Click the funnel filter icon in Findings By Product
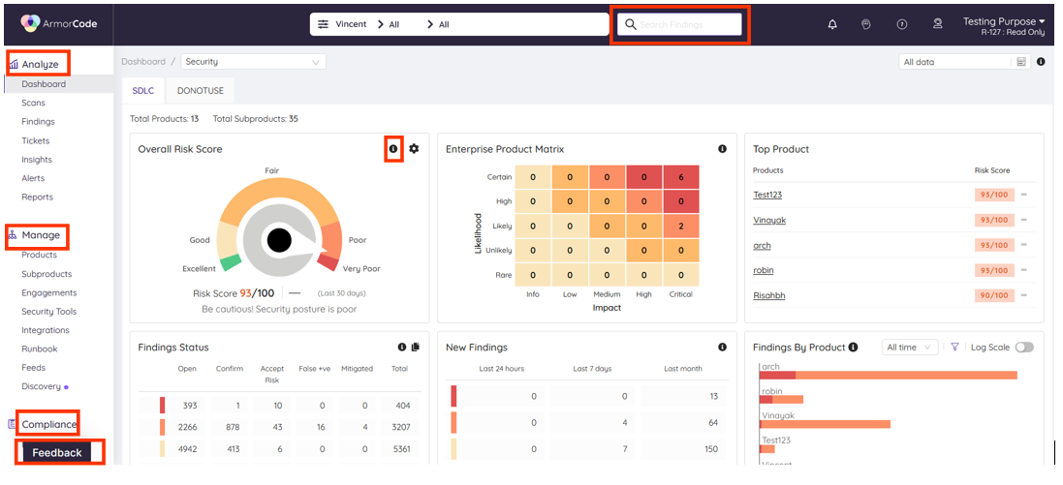 pyautogui.click(x=954, y=347)
